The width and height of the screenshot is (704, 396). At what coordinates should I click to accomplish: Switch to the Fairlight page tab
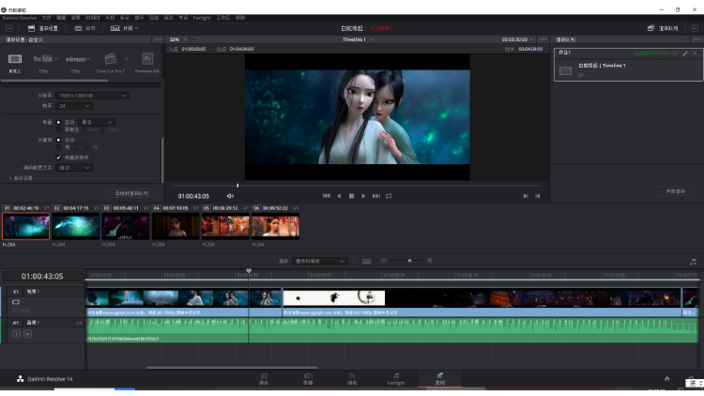(x=396, y=378)
